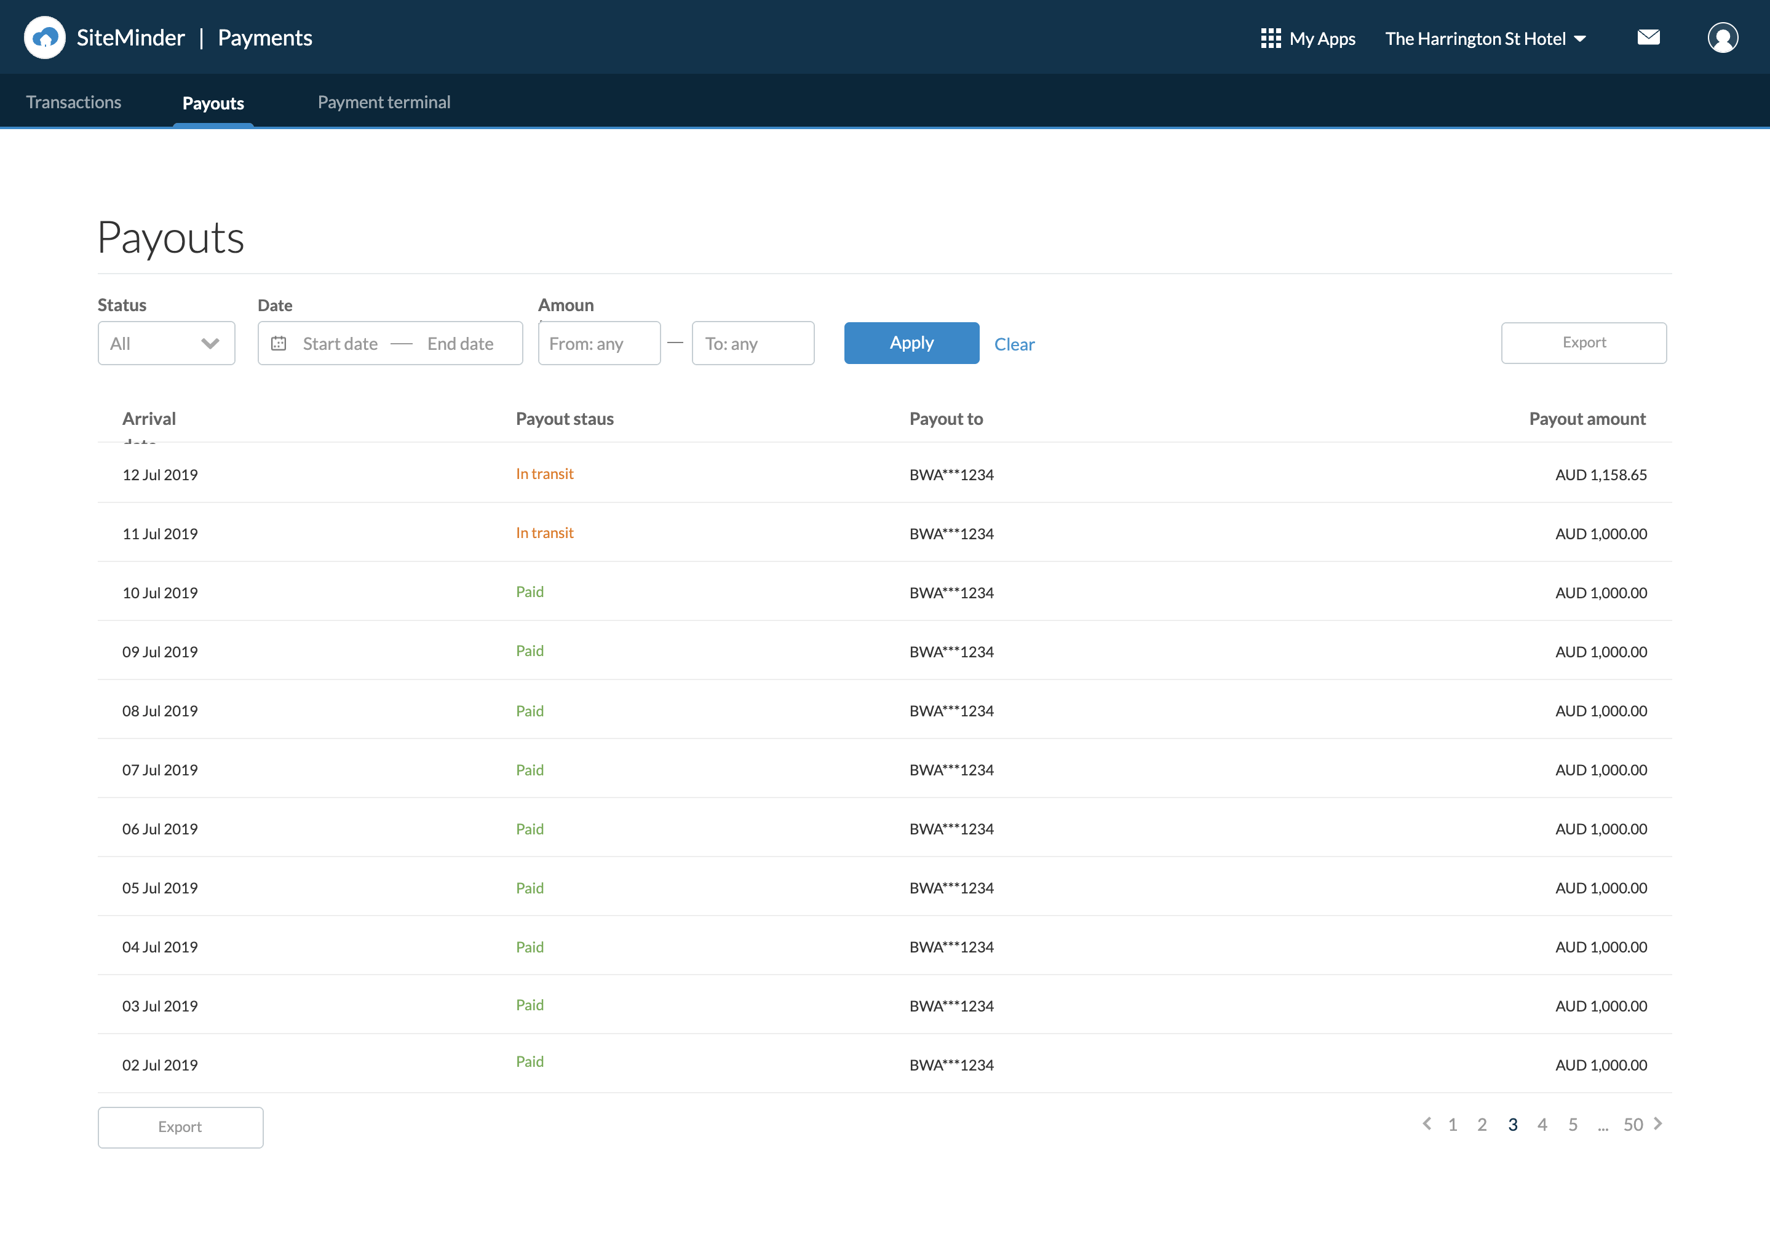1770x1247 pixels.
Task: Select the Payouts tab
Action: pyautogui.click(x=213, y=103)
